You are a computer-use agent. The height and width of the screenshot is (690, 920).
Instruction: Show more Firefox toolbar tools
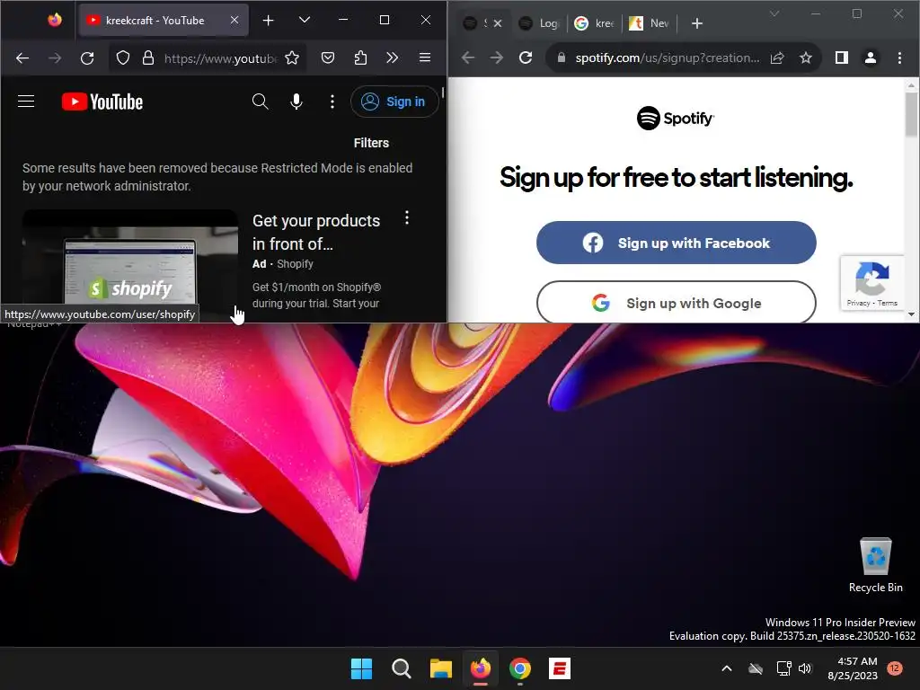coord(393,57)
